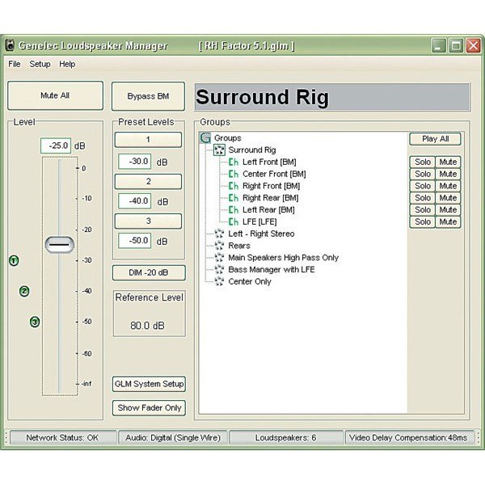
Task: Click preset marker 2 beside the fader
Action: click(x=24, y=291)
